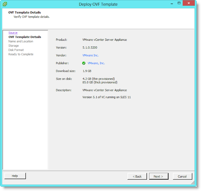Select Name and Location step
Screen dimensions: 201x191
21,41
